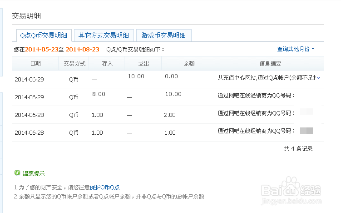
Task: Click the 信息摘要 column header
Action: [x=270, y=63]
